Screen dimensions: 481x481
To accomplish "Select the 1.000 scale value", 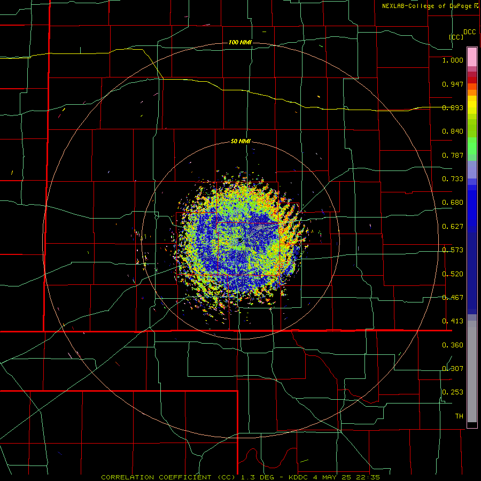I will pyautogui.click(x=453, y=60).
